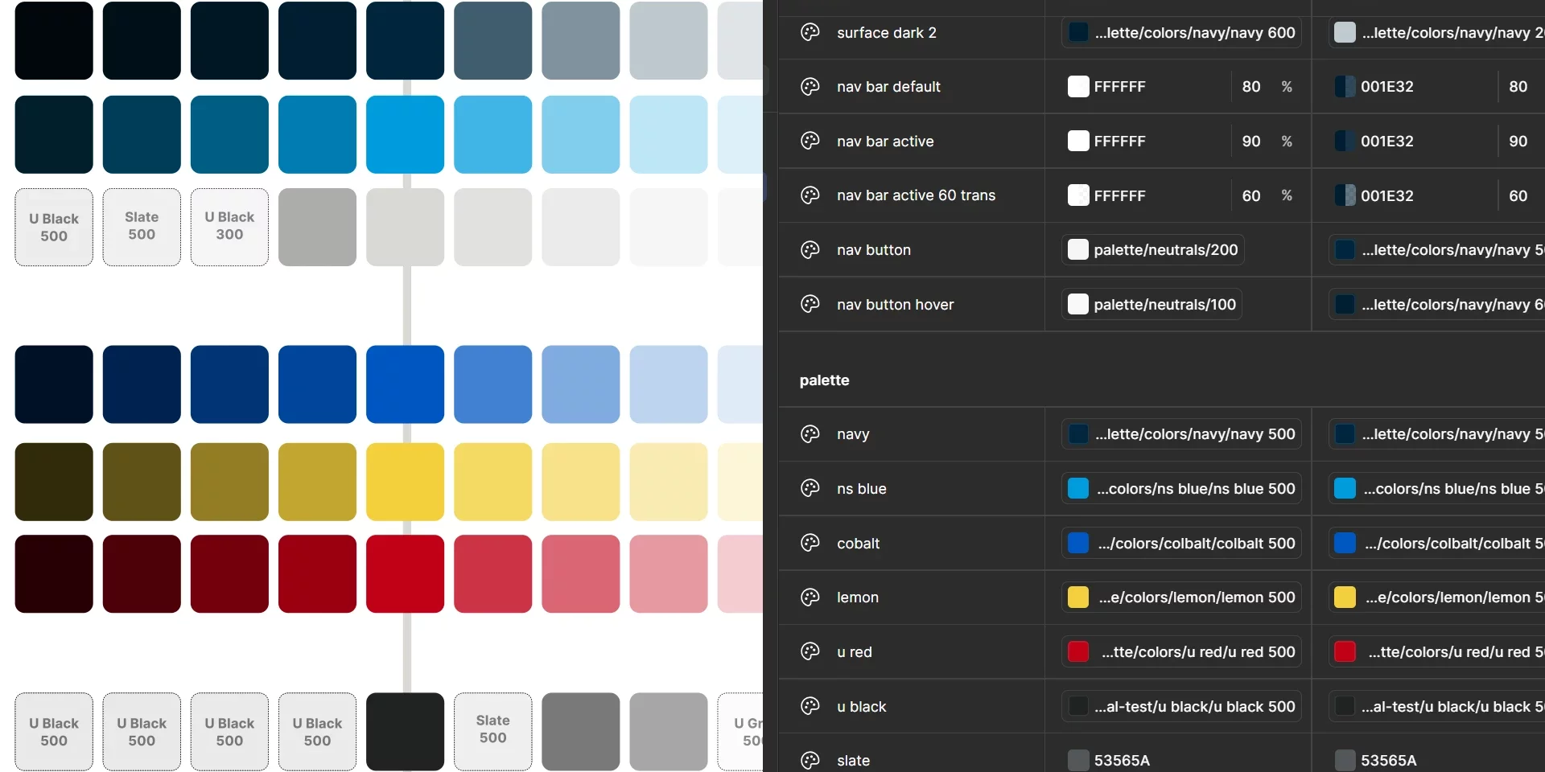The width and height of the screenshot is (1545, 772).
Task: Select the near-black swatch in the bottom row
Action: point(405,731)
